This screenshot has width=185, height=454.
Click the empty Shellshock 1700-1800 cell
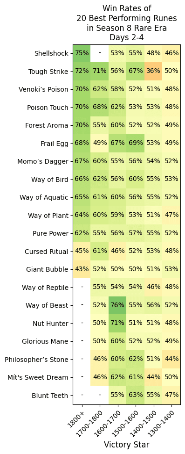(100, 53)
